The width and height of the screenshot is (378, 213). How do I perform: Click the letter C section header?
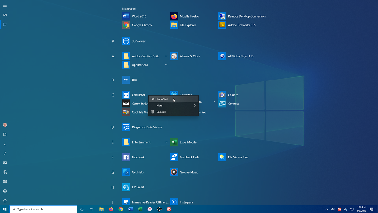113,95
